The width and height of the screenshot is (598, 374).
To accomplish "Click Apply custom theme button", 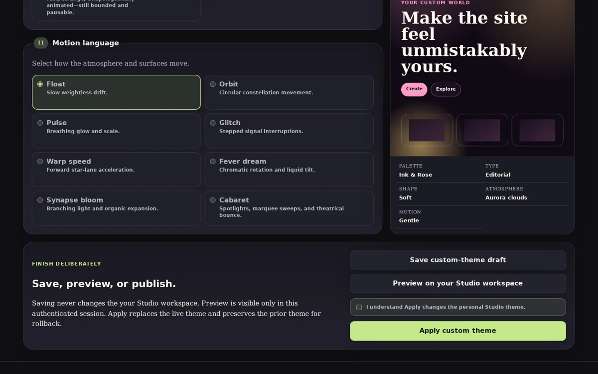I will coord(458,331).
